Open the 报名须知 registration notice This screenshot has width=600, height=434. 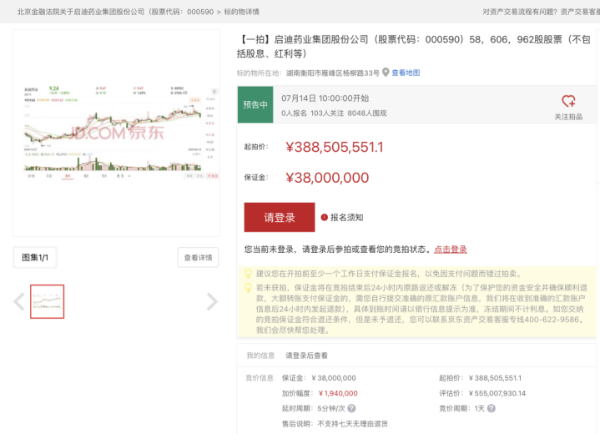pyautogui.click(x=346, y=218)
